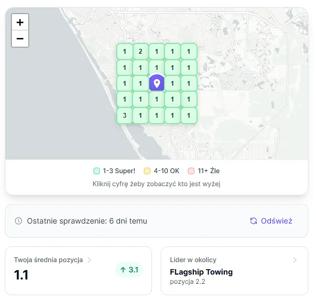The height and width of the screenshot is (299, 316).
Task: Select the grid cell showing rank 2
Action: 141,52
